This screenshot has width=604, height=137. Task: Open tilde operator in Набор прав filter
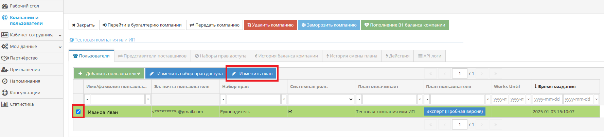click(223, 99)
